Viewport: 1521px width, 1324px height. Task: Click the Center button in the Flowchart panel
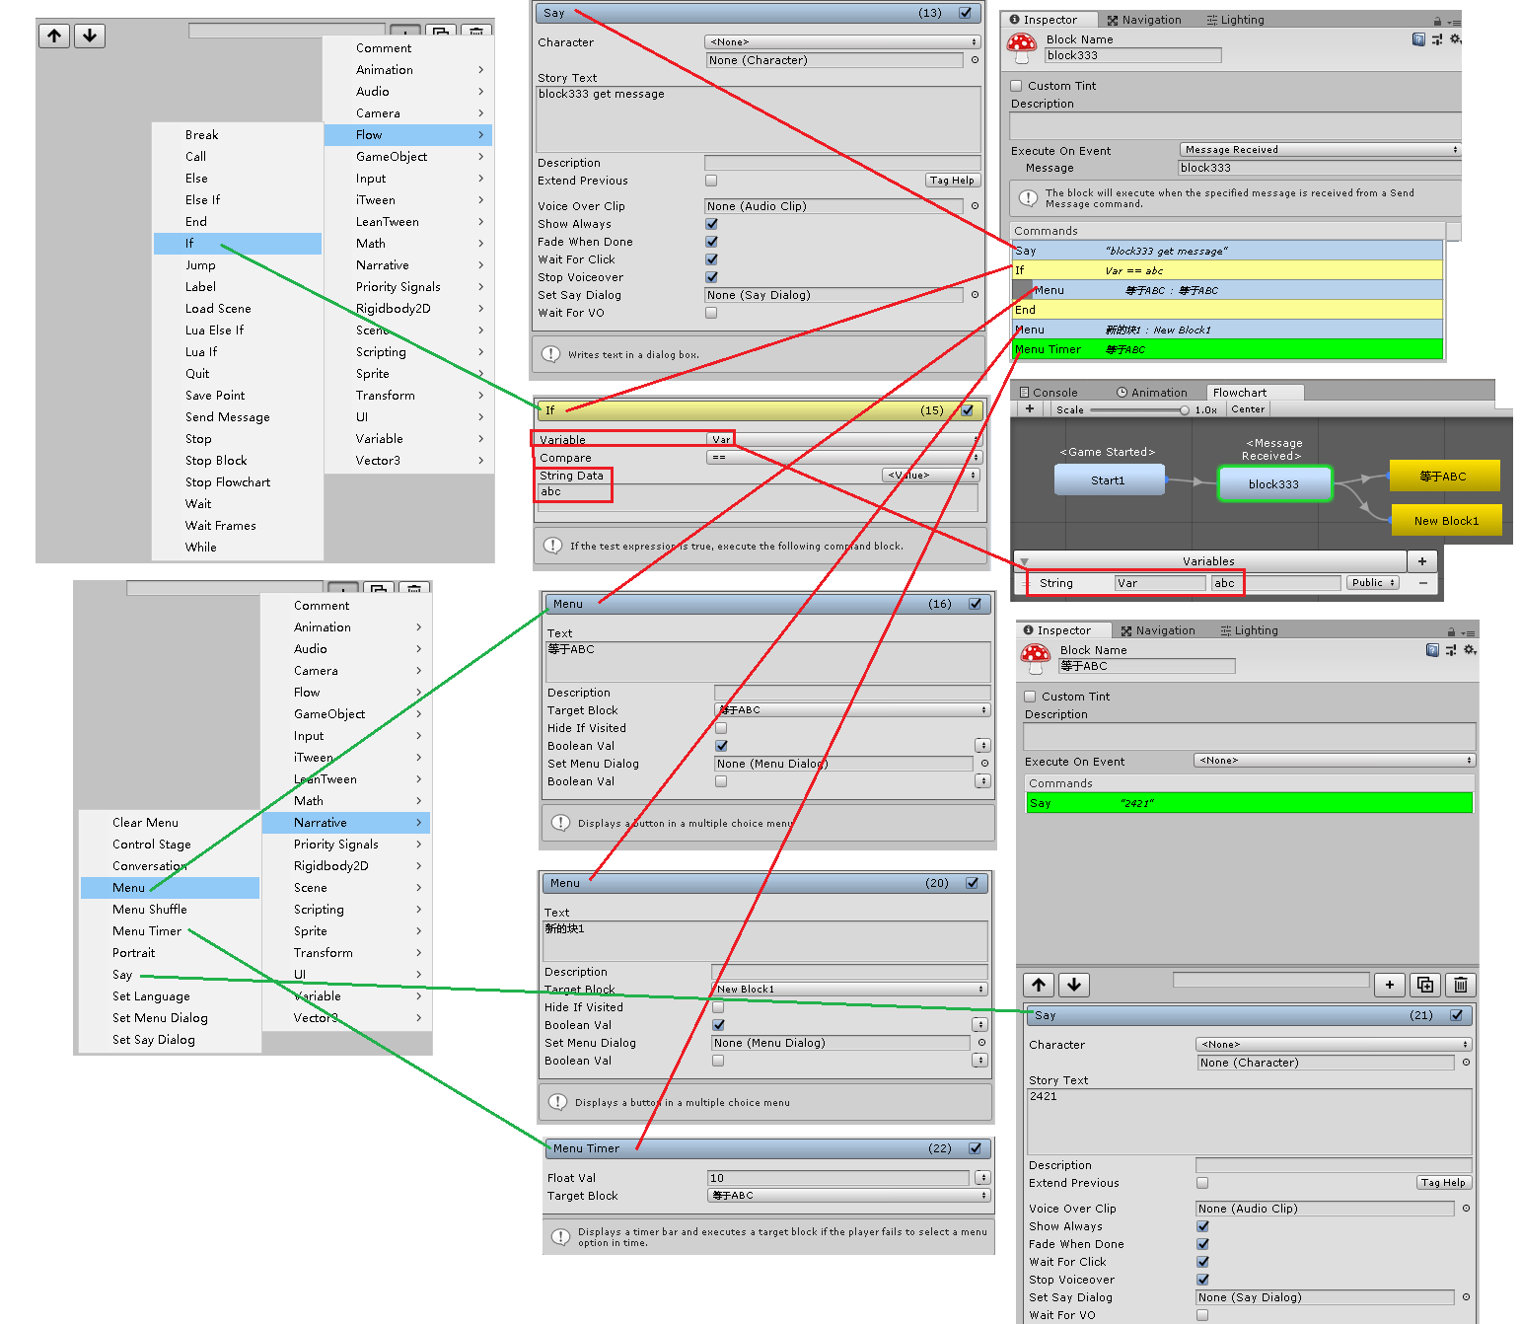pyautogui.click(x=1248, y=408)
